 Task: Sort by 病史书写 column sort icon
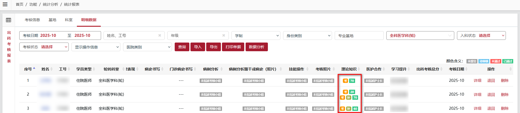point(162,69)
